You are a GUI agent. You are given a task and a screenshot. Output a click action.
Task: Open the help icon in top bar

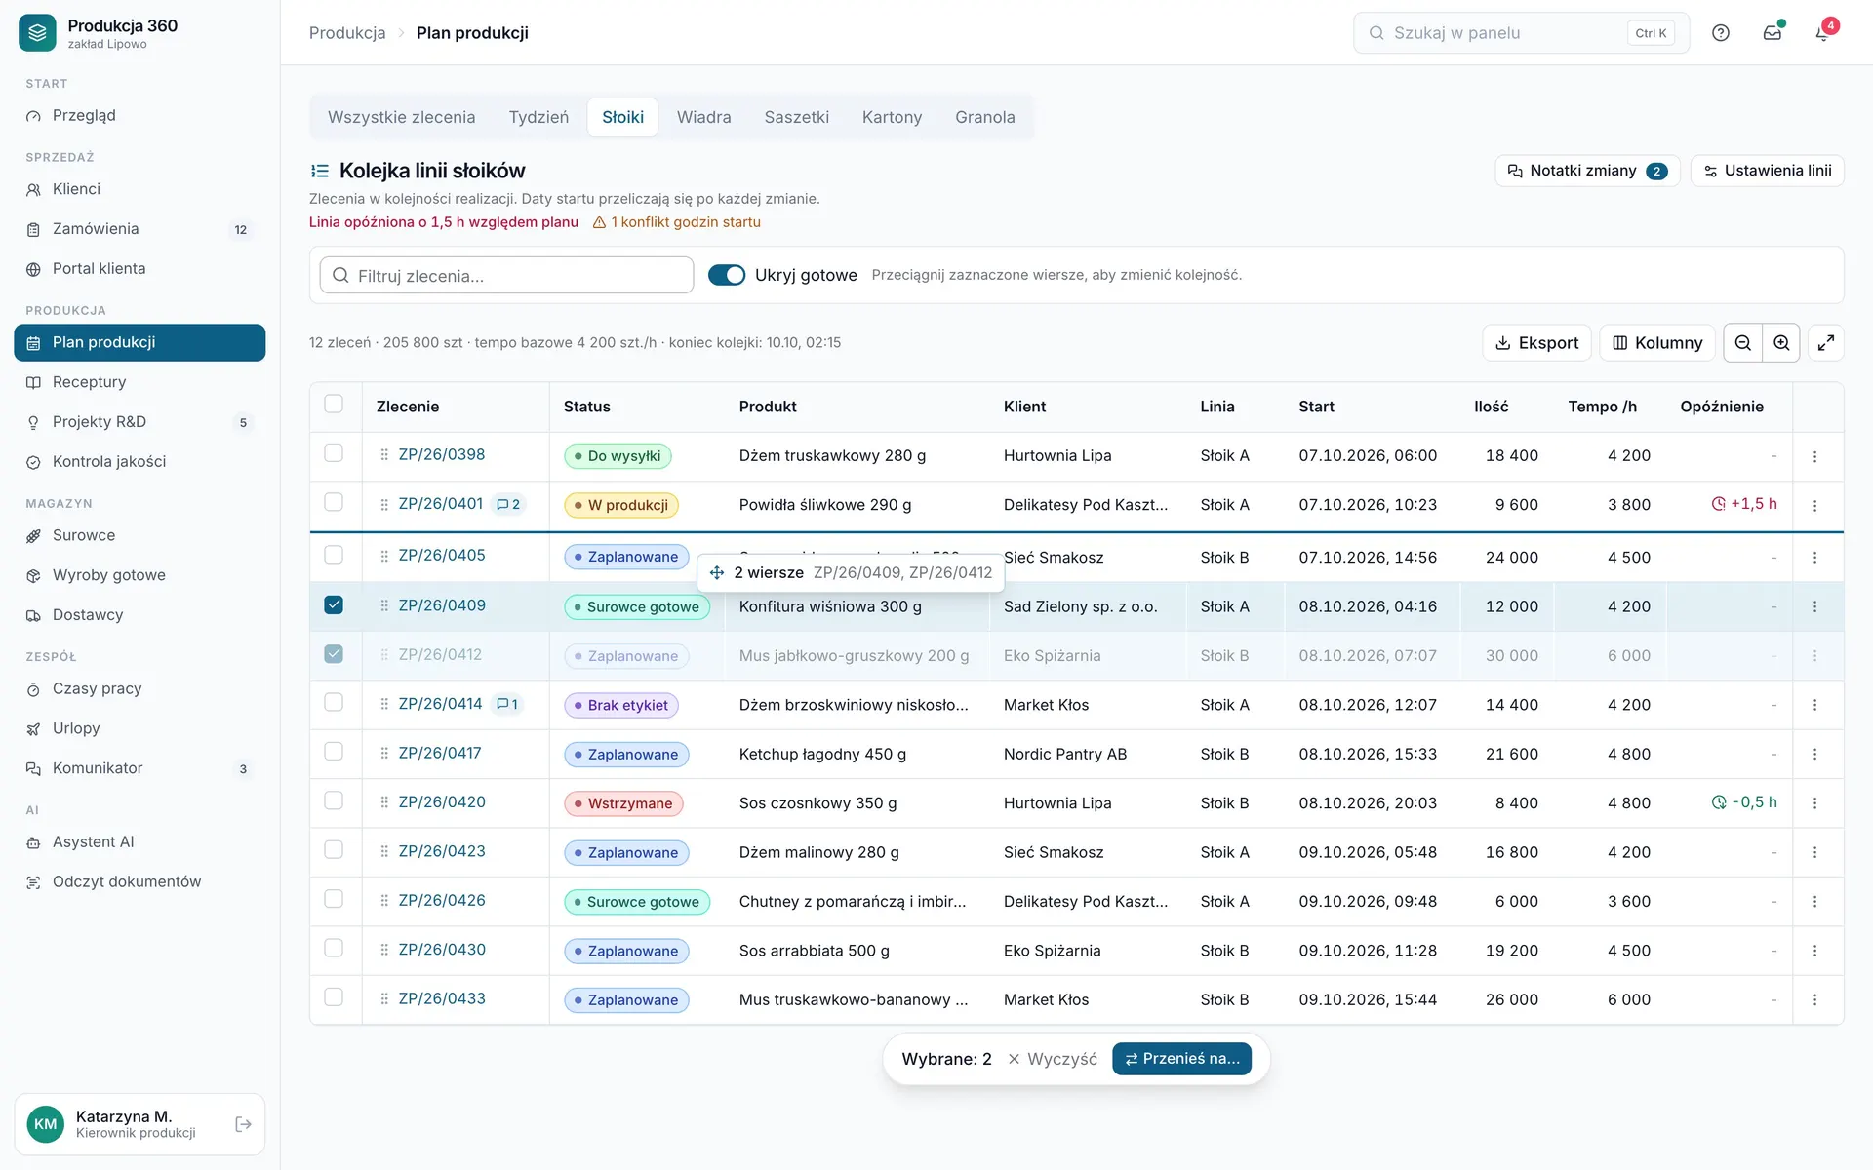1721,33
